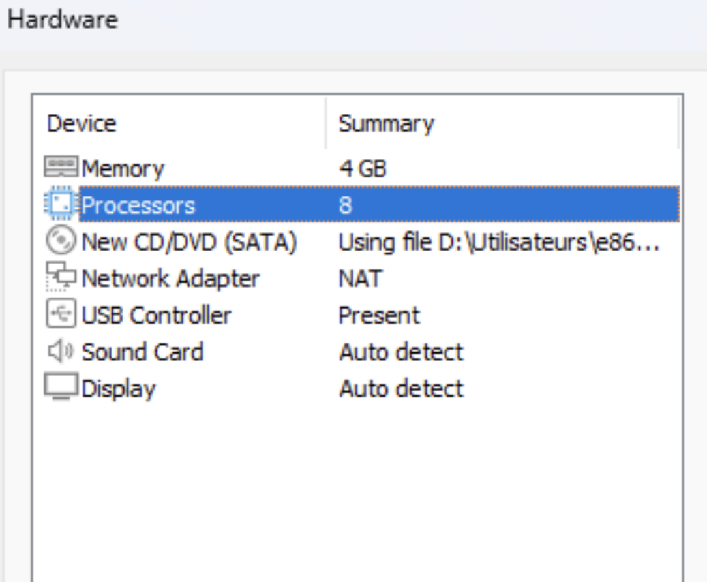Screen dimensions: 707x582
Task: Sort list by Summary column header
Action: (386, 123)
